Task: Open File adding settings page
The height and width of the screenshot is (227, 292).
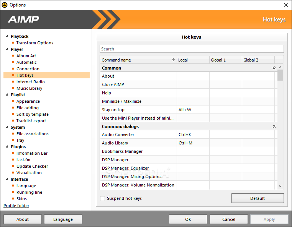Action: [28, 108]
